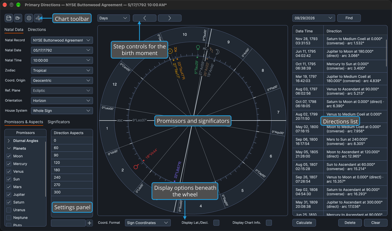Uncheck the Jupiter promissor
The height and width of the screenshot is (231, 392).
[x=9, y=195]
